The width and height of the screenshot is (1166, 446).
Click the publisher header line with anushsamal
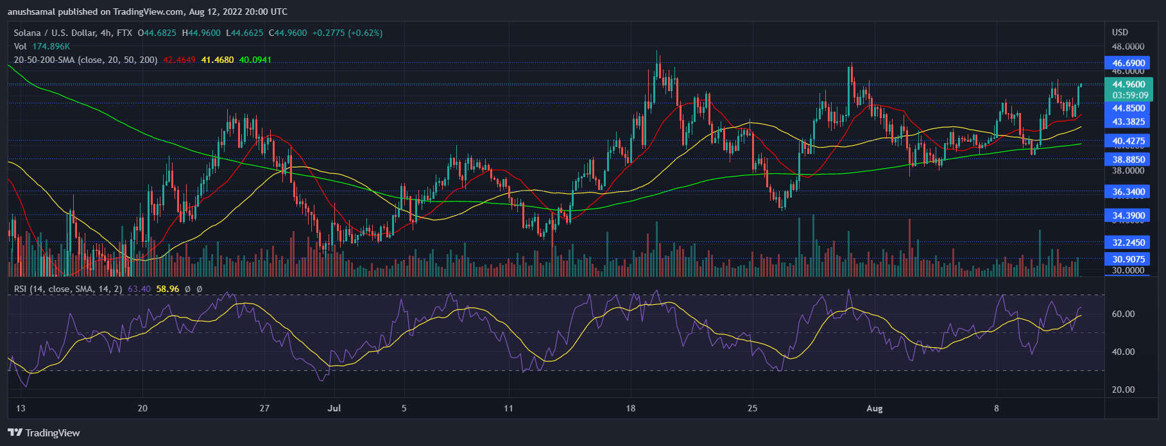tap(148, 12)
